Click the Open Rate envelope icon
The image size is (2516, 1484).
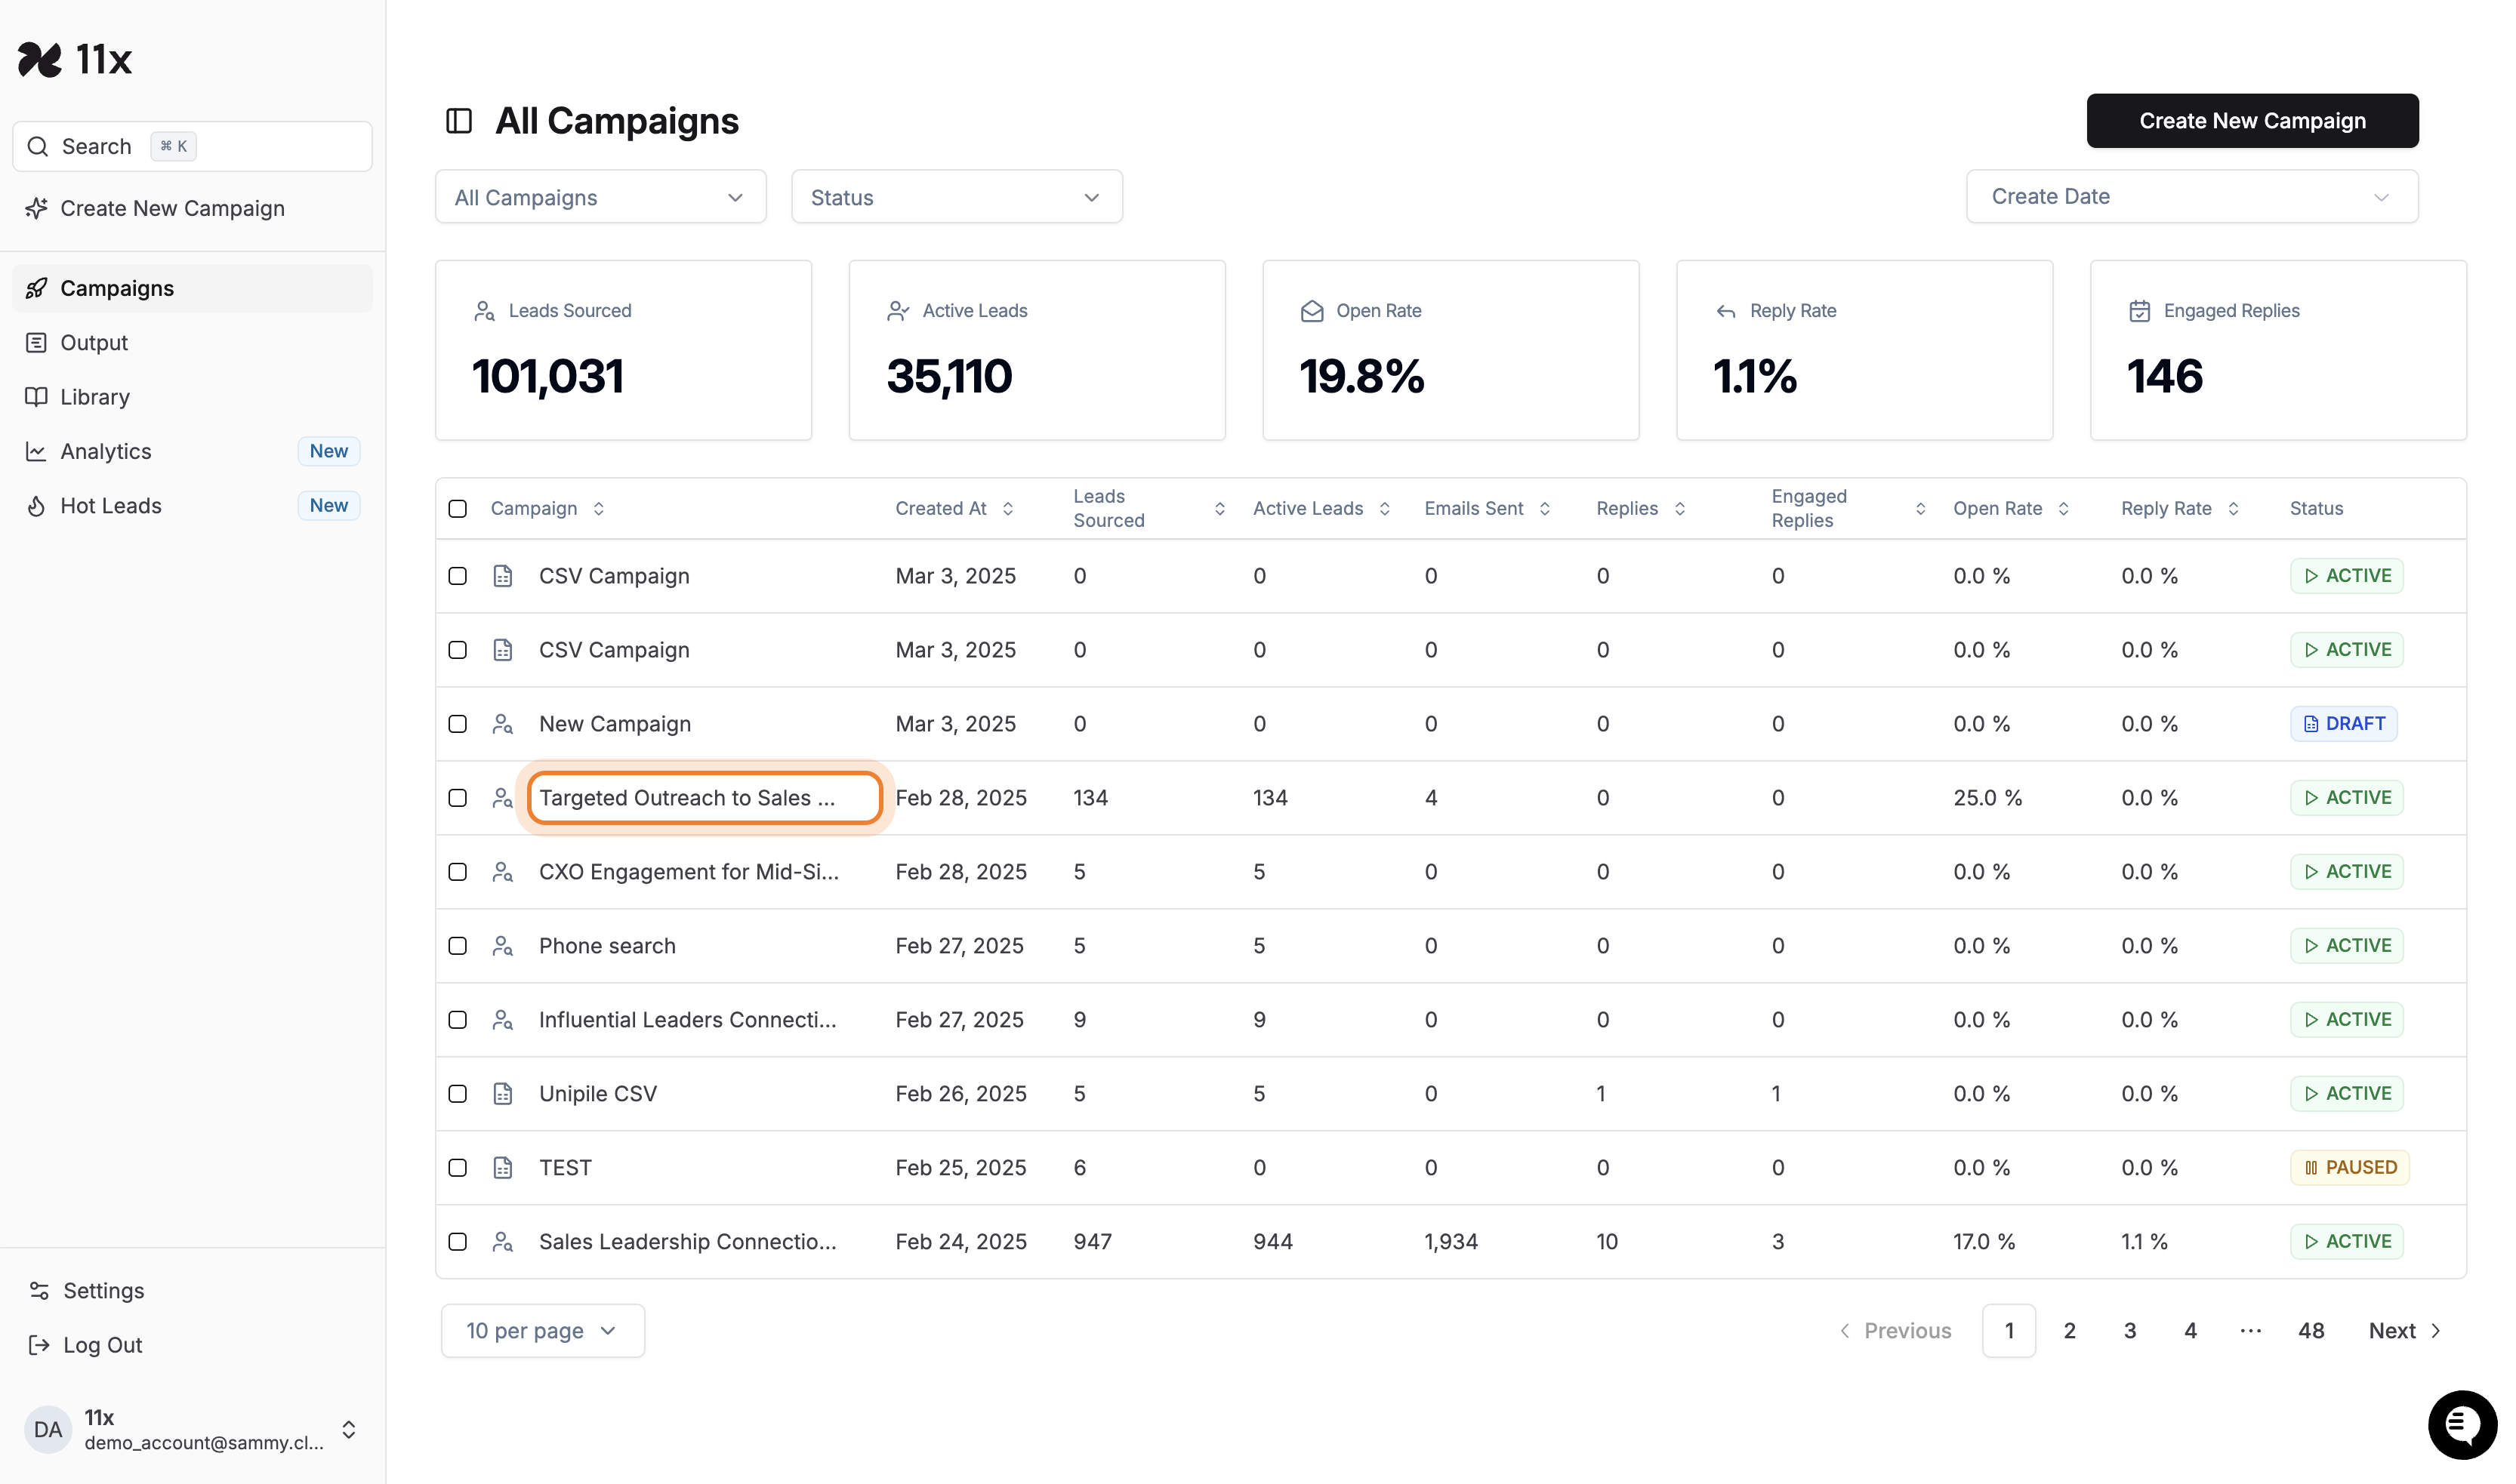click(1312, 311)
